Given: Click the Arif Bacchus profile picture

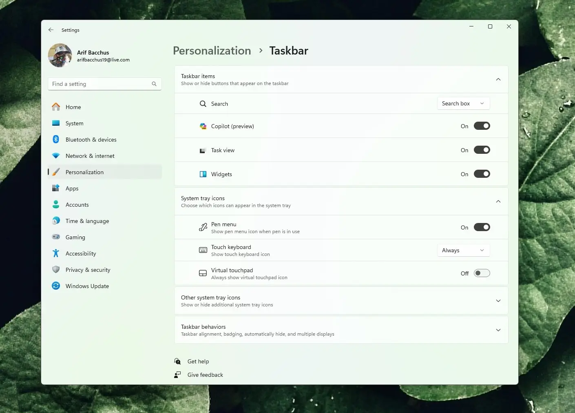Looking at the screenshot, I should (60, 55).
